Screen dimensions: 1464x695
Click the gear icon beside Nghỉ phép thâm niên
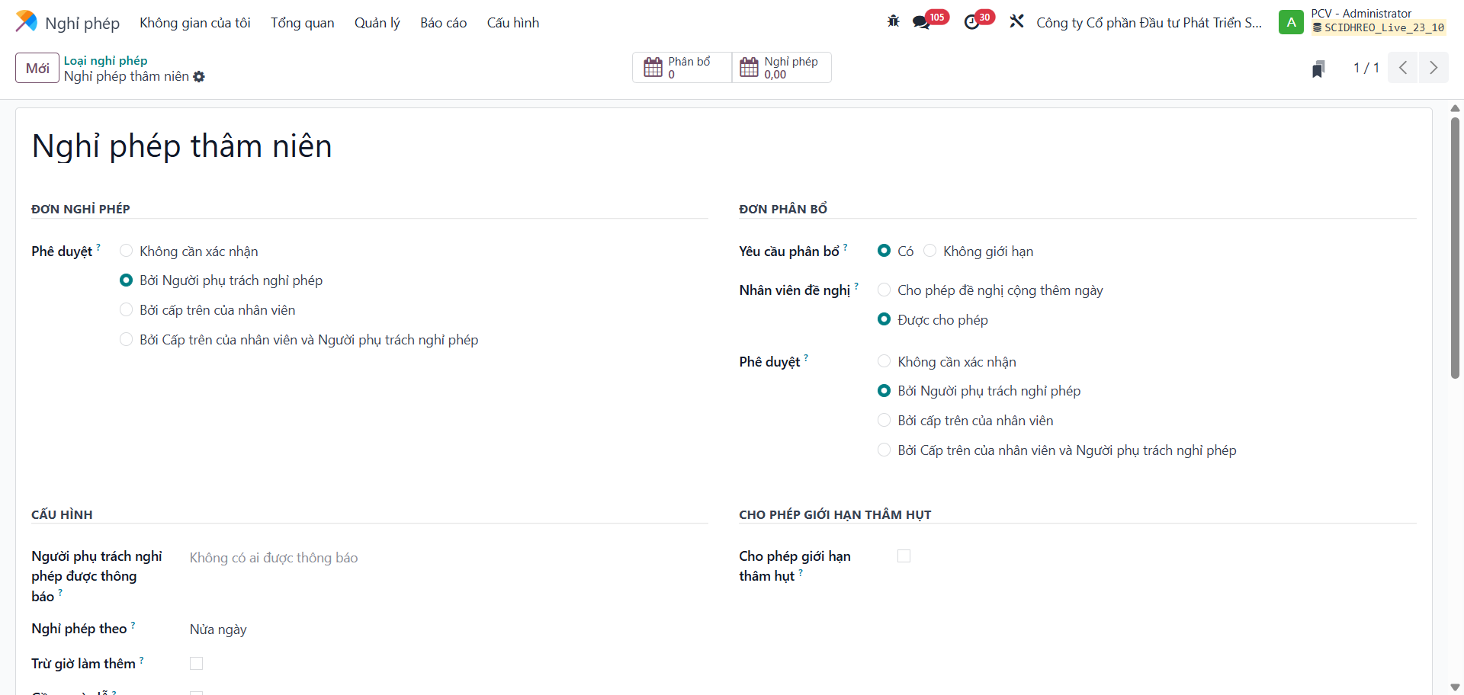coord(199,77)
